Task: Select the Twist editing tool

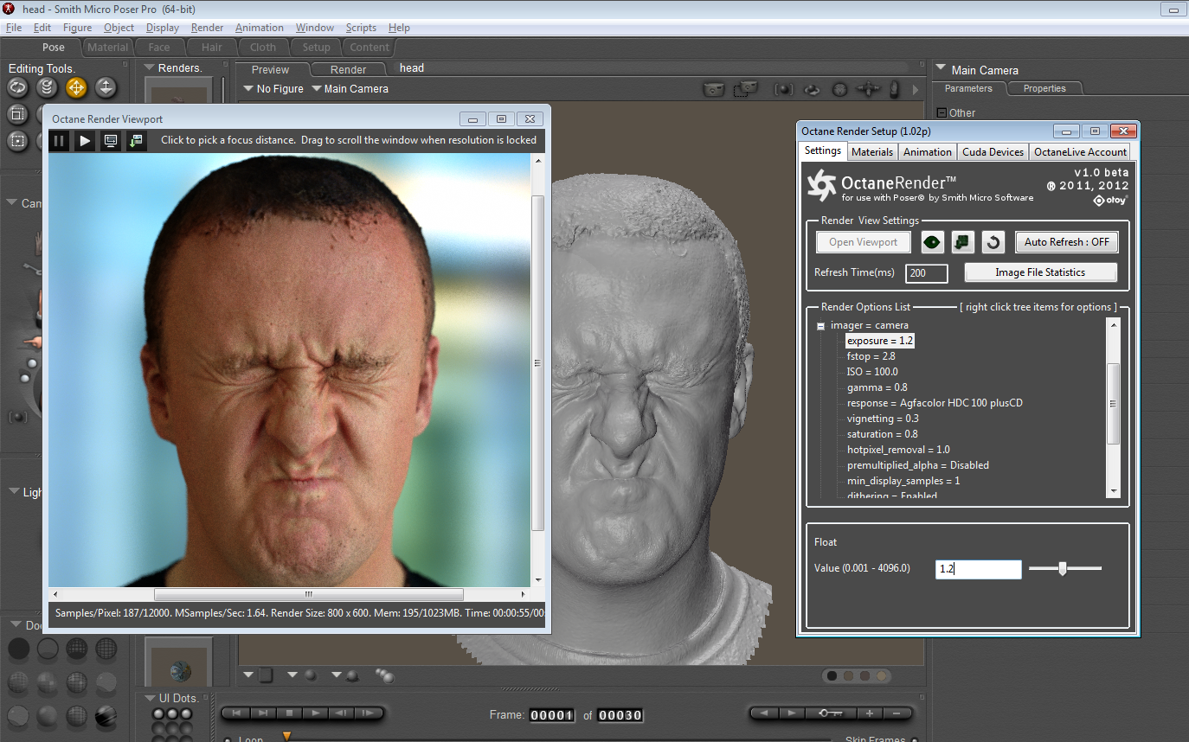Action: (x=48, y=86)
